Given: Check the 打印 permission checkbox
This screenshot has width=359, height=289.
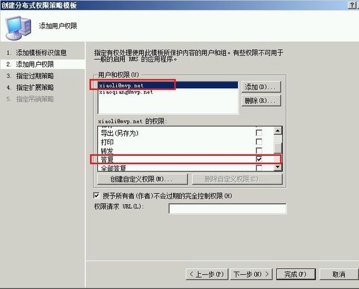Looking at the screenshot, I should (x=259, y=141).
